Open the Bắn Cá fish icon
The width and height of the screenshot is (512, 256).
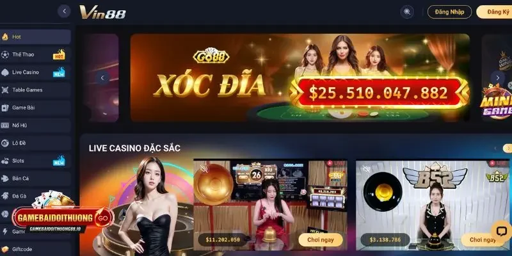click(5, 179)
